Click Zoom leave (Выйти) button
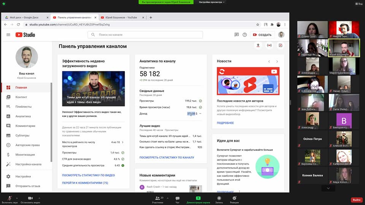365x205 pixels. click(x=357, y=200)
